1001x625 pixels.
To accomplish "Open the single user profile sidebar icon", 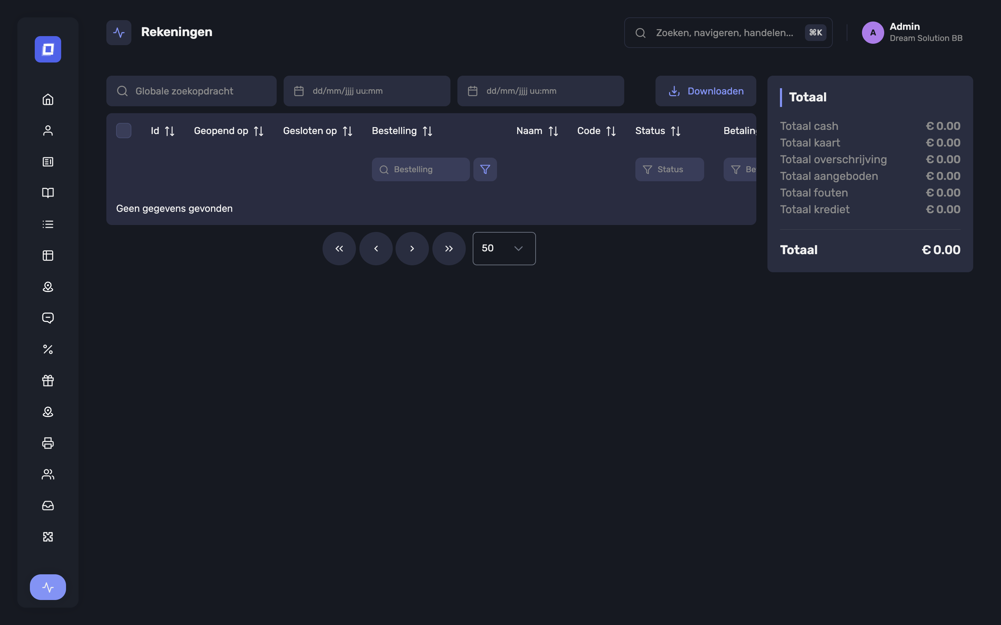I will (x=48, y=131).
